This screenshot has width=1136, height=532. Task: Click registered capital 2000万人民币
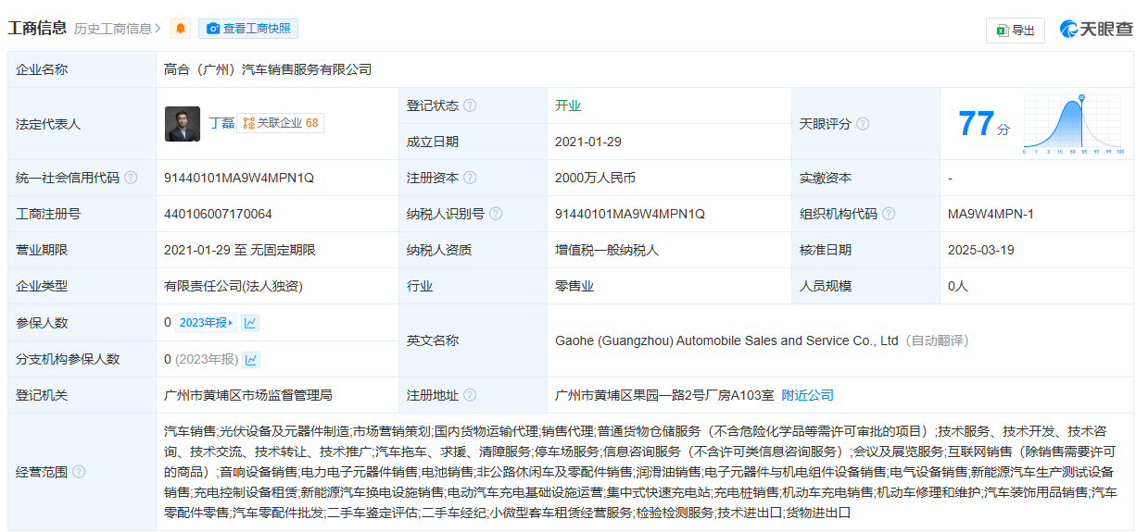pyautogui.click(x=595, y=178)
